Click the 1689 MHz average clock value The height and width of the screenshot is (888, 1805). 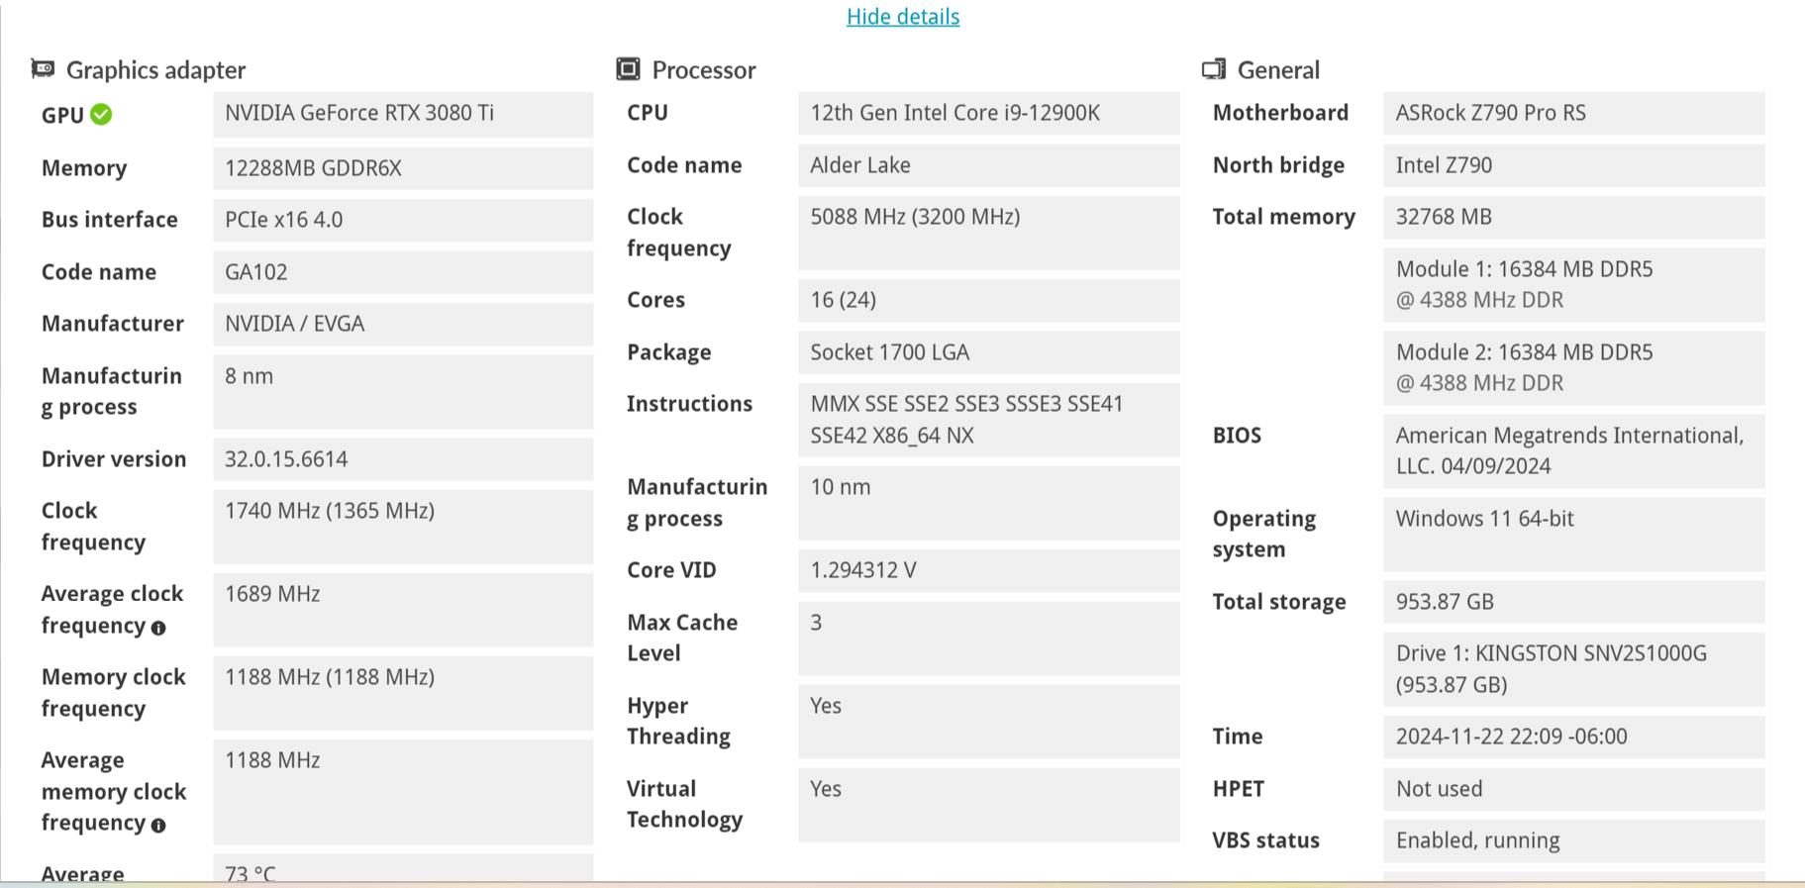(403, 610)
